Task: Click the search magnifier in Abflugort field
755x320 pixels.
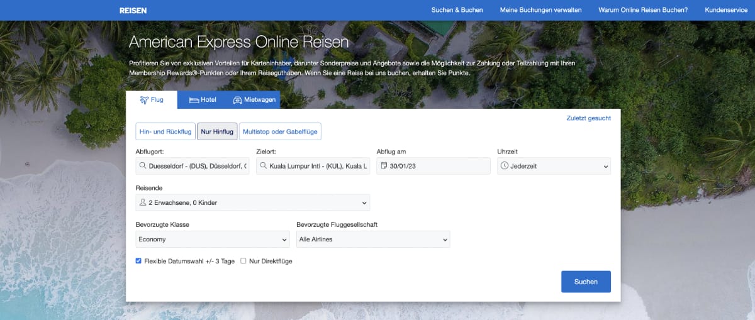Action: [143, 167]
